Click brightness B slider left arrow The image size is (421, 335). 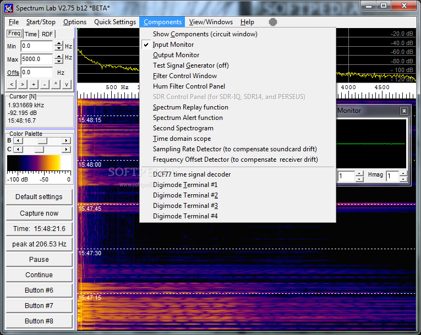(x=18, y=140)
